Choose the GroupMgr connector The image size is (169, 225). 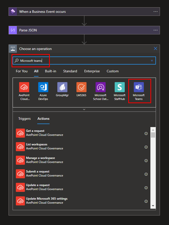(62, 89)
